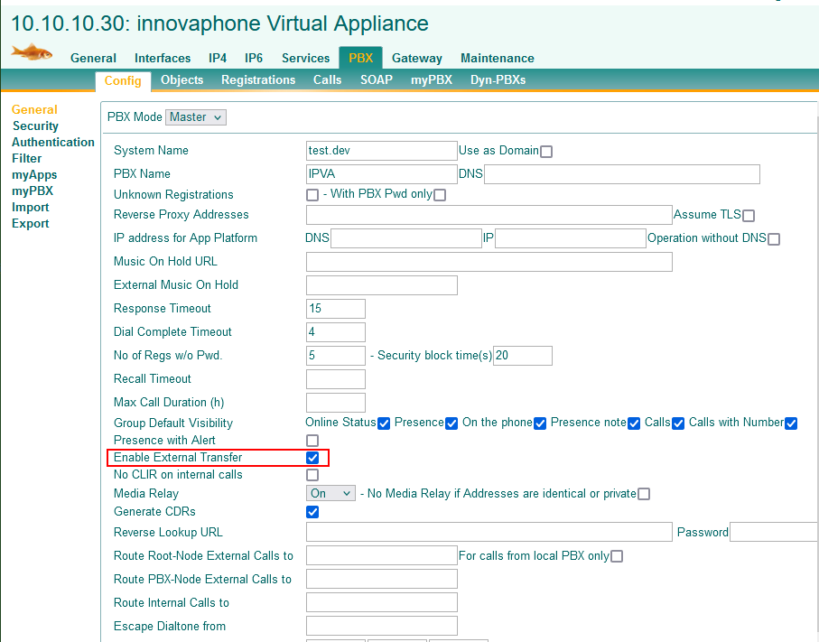
Task: Expand the Media Relay On dropdown
Action: [x=331, y=494]
